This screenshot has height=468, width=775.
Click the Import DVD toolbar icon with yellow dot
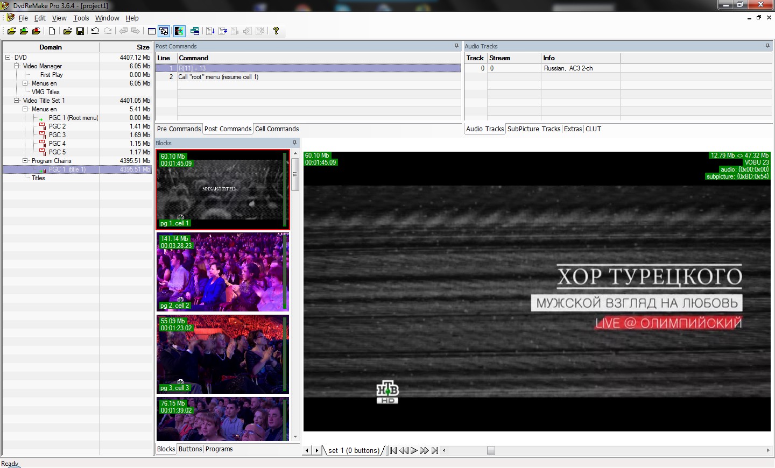pos(11,31)
